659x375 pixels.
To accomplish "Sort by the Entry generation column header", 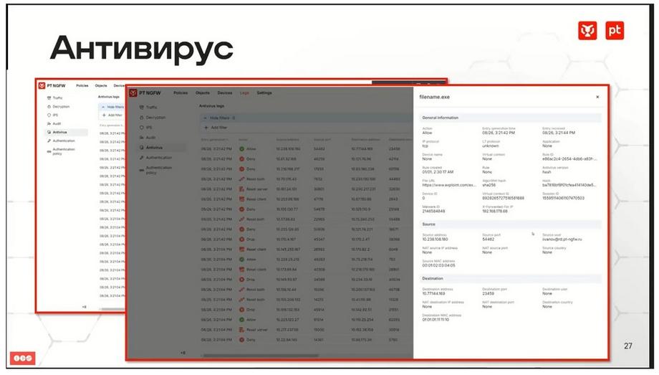I will (x=215, y=139).
